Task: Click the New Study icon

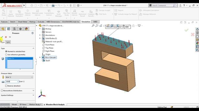Action: pyautogui.click(x=4, y=13)
